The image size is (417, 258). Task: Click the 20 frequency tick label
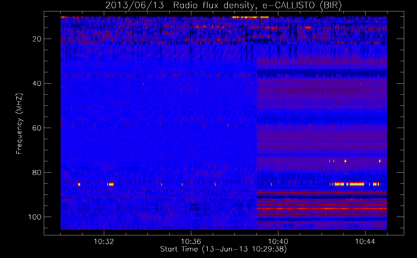pos(37,39)
